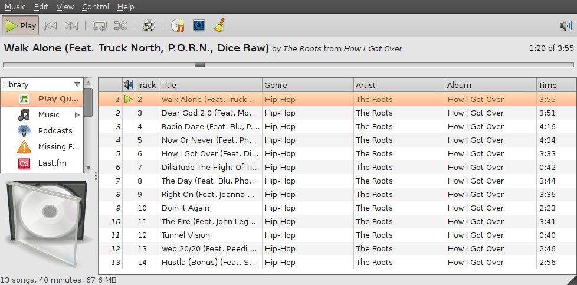Toggle repeat mode
Viewport: 577px width, 285px height.
99,25
